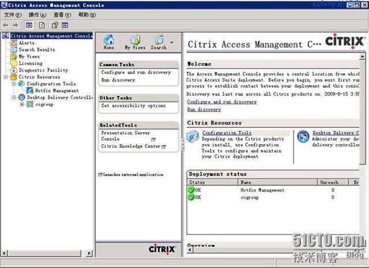Expand the ccgroup tree node
This screenshot has height=268, width=369.
(x=22, y=104)
